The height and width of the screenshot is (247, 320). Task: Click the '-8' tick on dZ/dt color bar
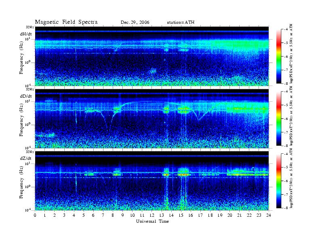[x=286, y=208]
